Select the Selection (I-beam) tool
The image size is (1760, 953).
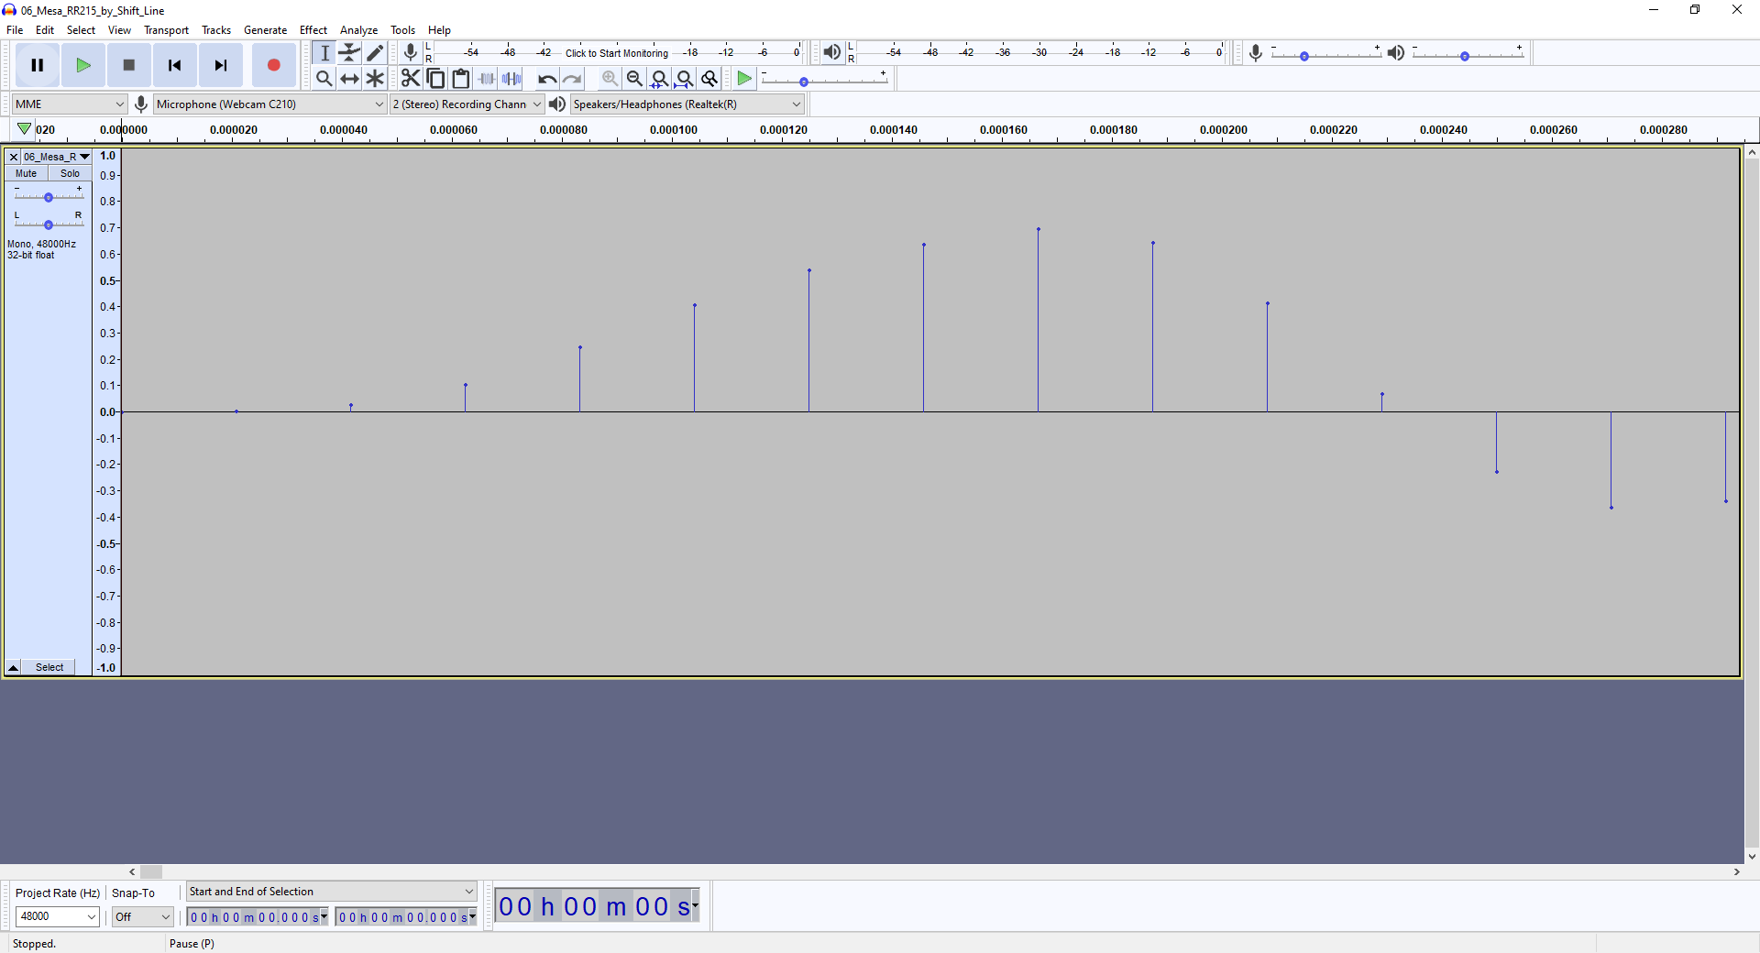point(324,53)
